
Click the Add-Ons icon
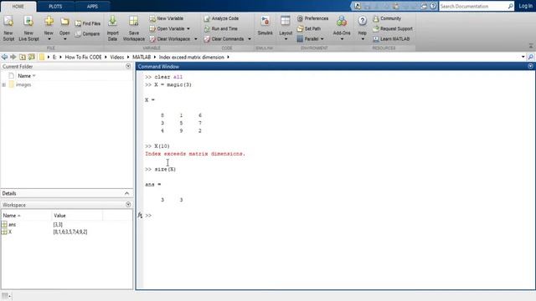click(342, 21)
